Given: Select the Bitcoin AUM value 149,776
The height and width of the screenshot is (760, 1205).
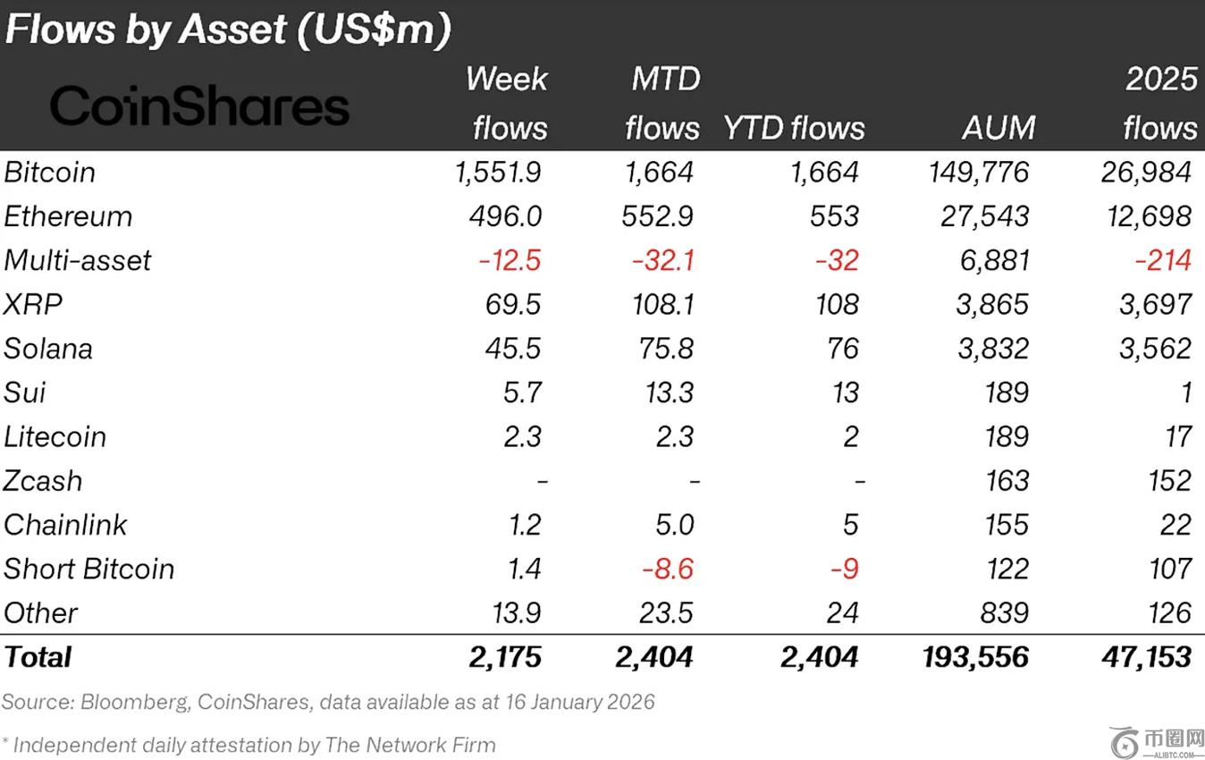Looking at the screenshot, I should (x=980, y=172).
